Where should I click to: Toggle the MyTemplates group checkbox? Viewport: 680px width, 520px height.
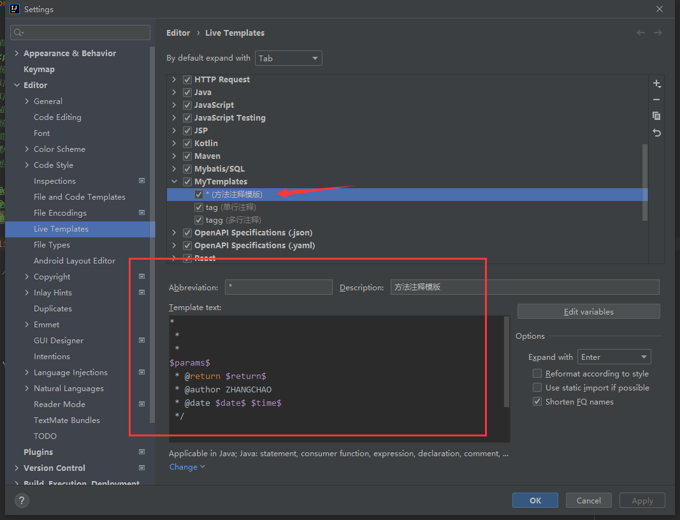click(187, 181)
